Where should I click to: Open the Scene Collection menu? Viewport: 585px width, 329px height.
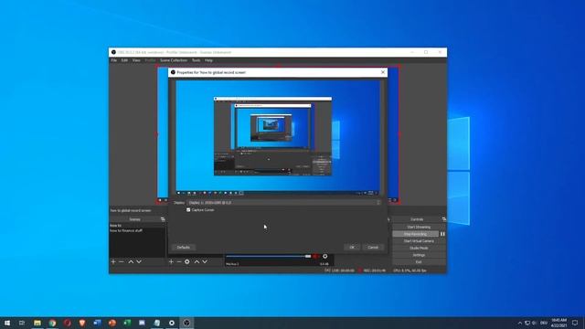[174, 60]
